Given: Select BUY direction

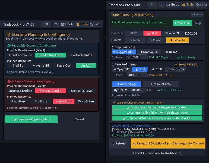Looking at the screenshot, I should tap(134, 33).
